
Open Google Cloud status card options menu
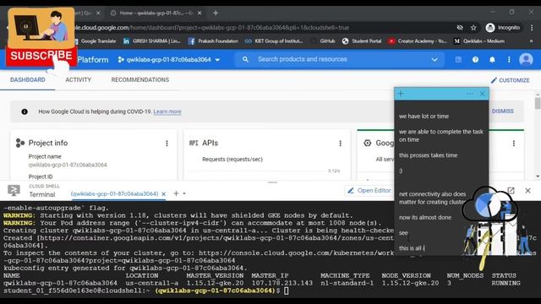[x=514, y=144]
